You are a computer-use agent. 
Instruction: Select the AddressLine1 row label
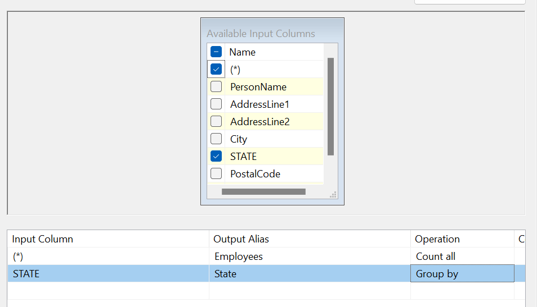(x=259, y=104)
